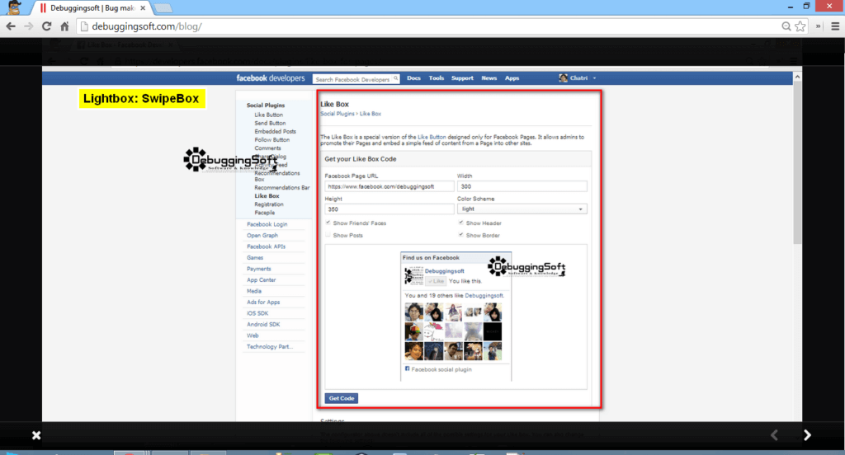Viewport: 845px width, 455px height.
Task: Go to the iOS SDK section
Action: pos(257,313)
